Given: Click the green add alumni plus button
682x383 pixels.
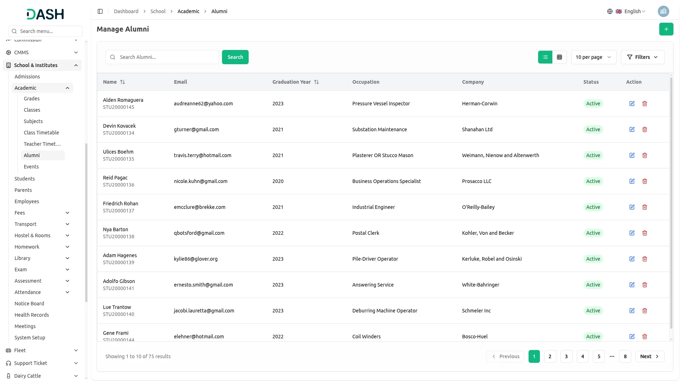Looking at the screenshot, I should 666,29.
